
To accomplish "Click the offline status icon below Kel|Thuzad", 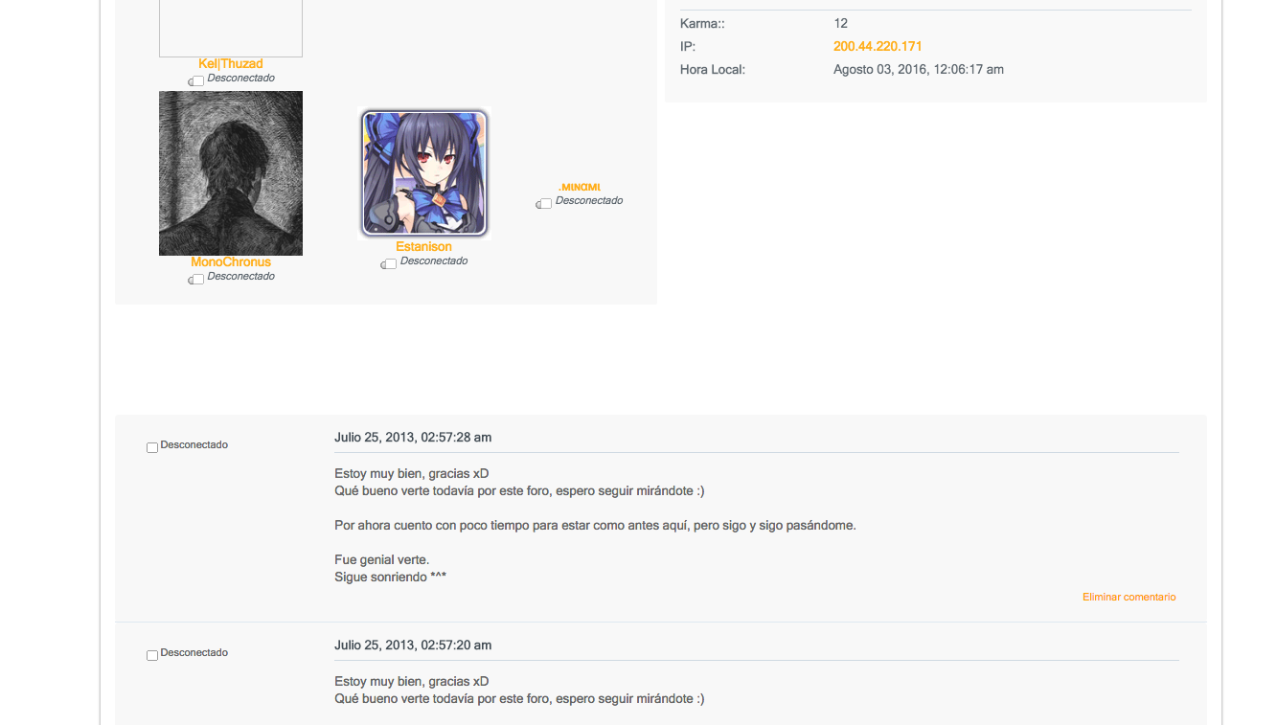I will click(196, 81).
